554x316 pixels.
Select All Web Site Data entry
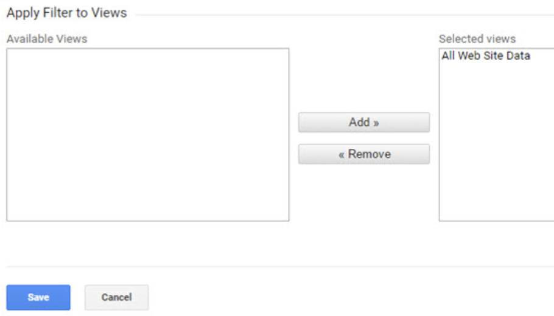pyautogui.click(x=486, y=56)
